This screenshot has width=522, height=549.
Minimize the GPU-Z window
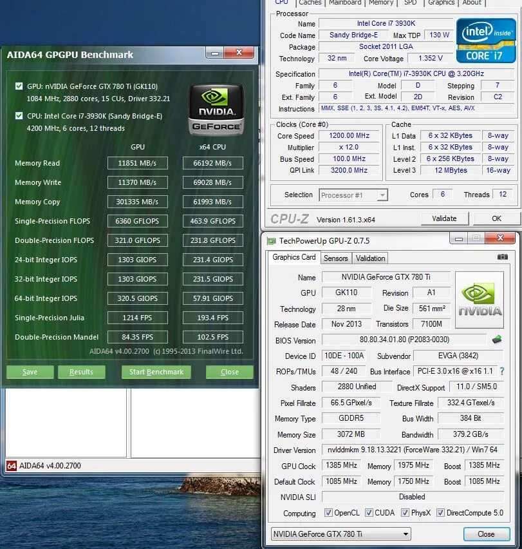click(459, 239)
